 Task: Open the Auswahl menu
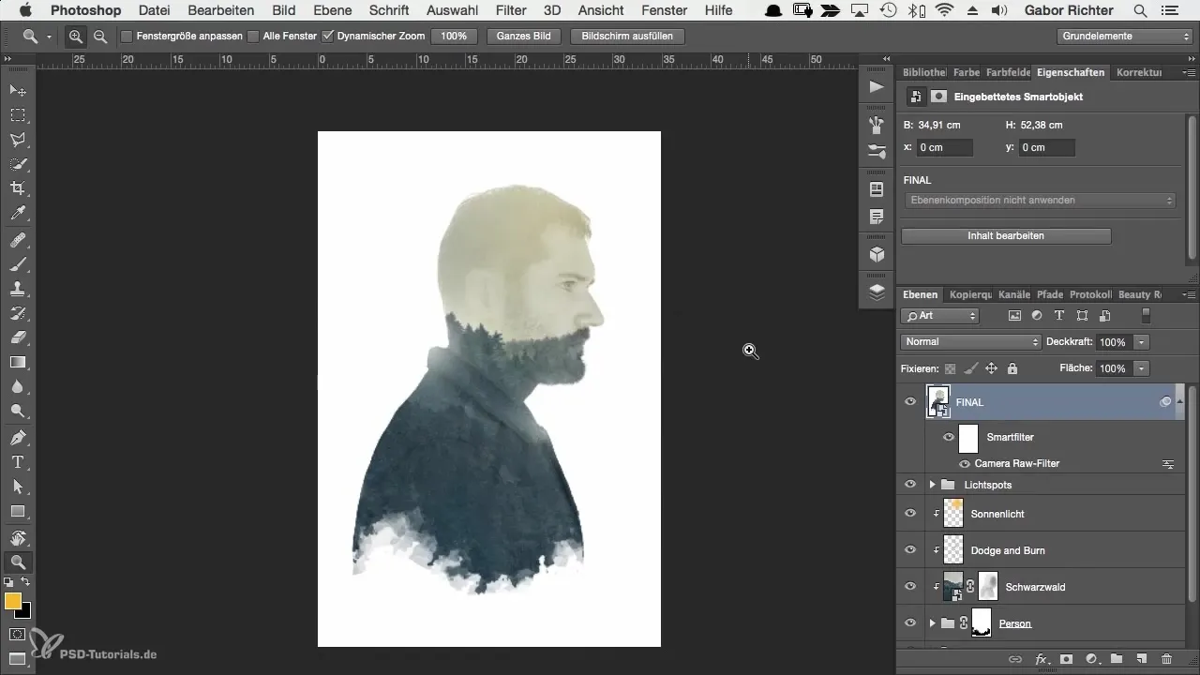(x=452, y=10)
